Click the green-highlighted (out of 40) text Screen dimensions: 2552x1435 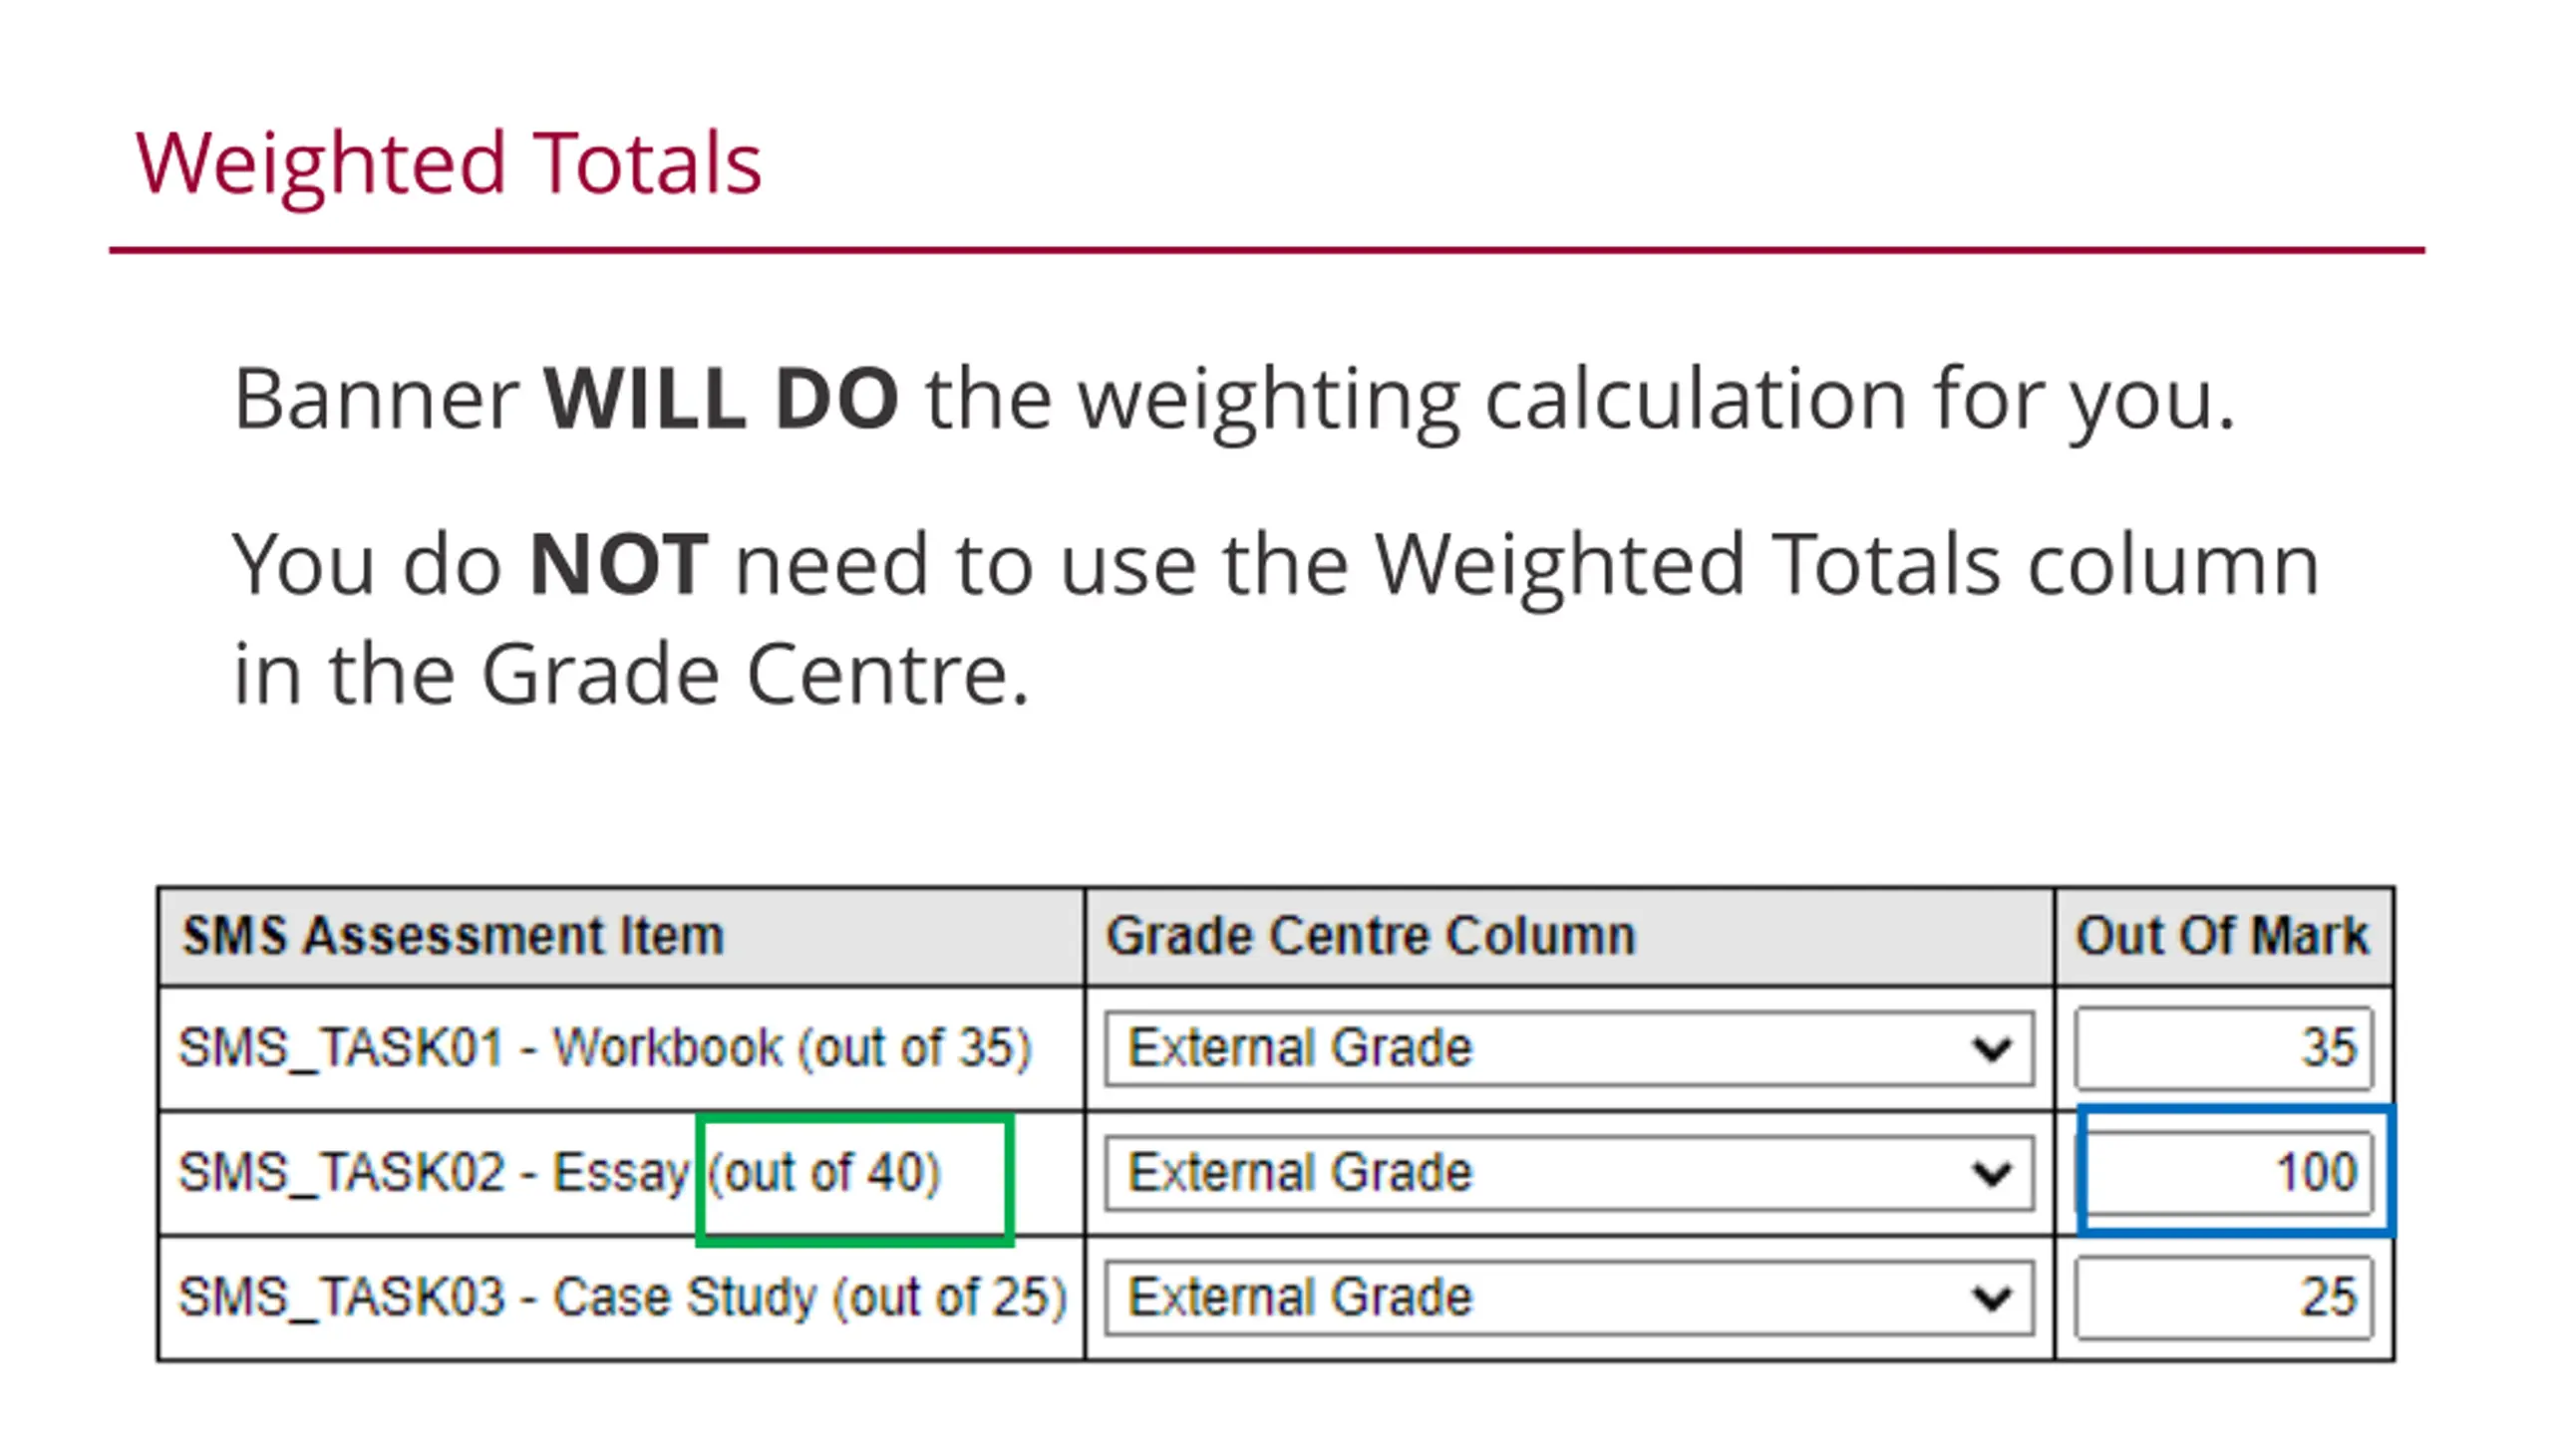point(823,1173)
